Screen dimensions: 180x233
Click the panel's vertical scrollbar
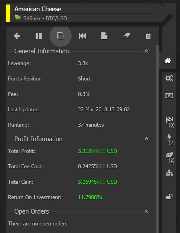click(158, 139)
